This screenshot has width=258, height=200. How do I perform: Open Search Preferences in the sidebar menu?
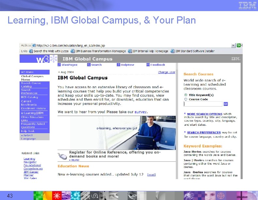(x=29, y=92)
